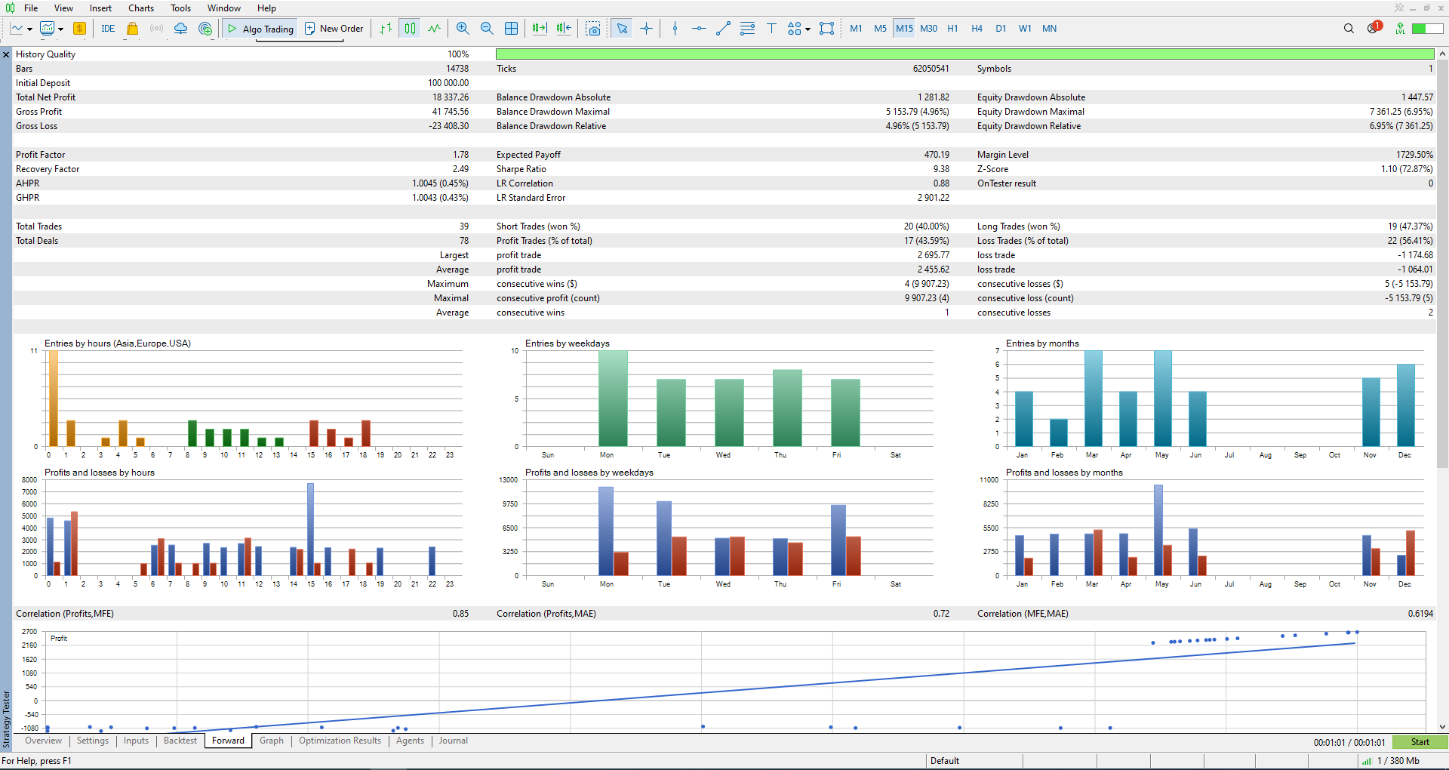Zoom in on the chart
The height and width of the screenshot is (770, 1449).
point(463,29)
